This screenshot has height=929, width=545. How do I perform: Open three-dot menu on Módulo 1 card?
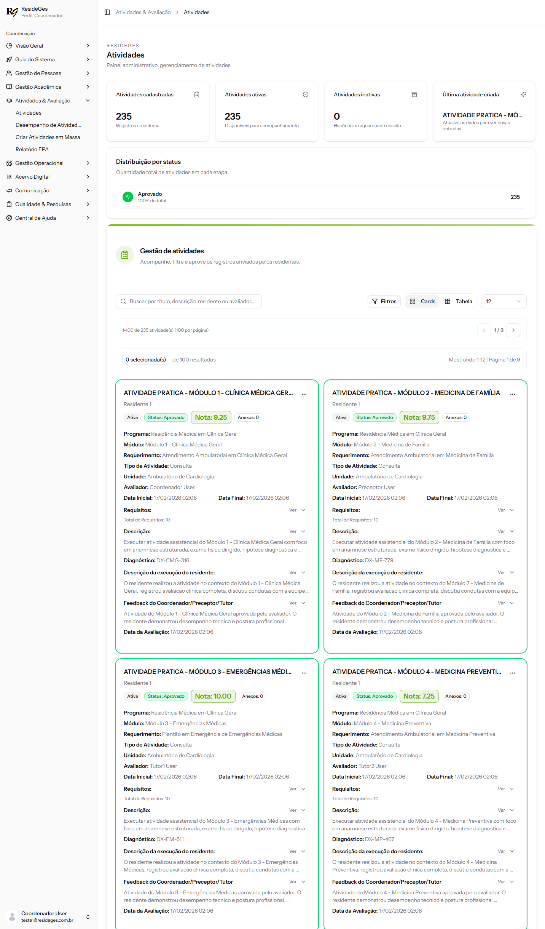pos(304,393)
